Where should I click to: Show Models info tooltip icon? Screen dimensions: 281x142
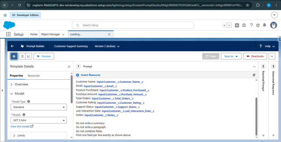pos(24,115)
